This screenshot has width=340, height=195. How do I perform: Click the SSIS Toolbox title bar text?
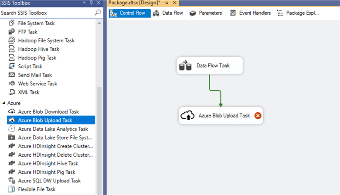click(16, 3)
